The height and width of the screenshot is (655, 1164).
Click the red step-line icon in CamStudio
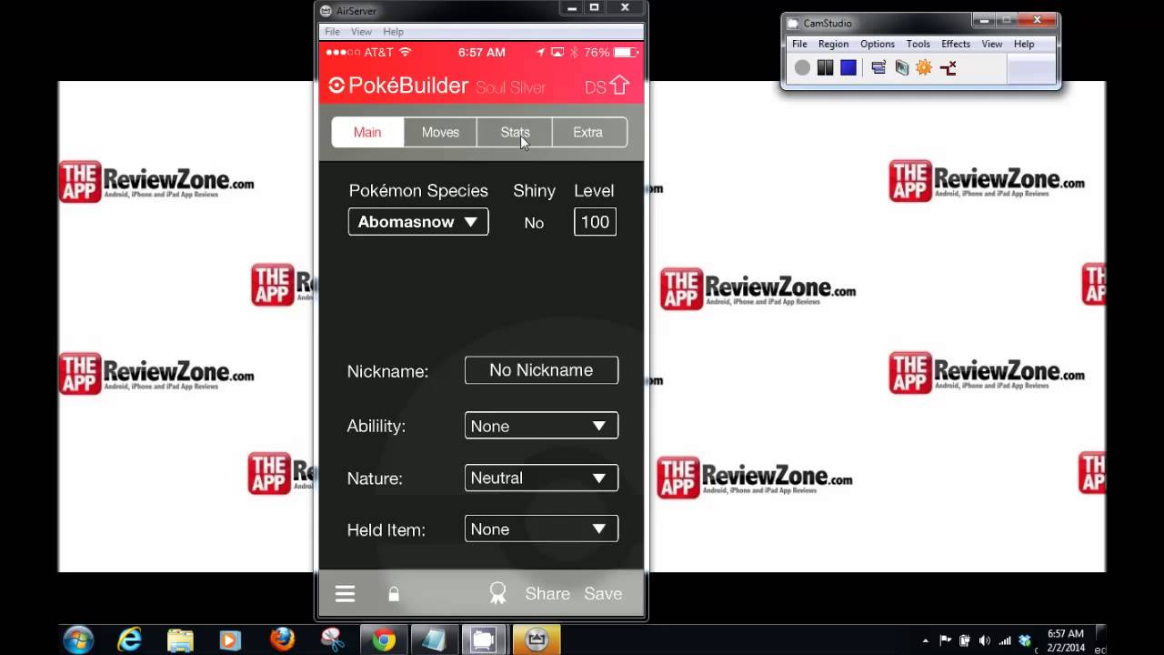coord(948,67)
